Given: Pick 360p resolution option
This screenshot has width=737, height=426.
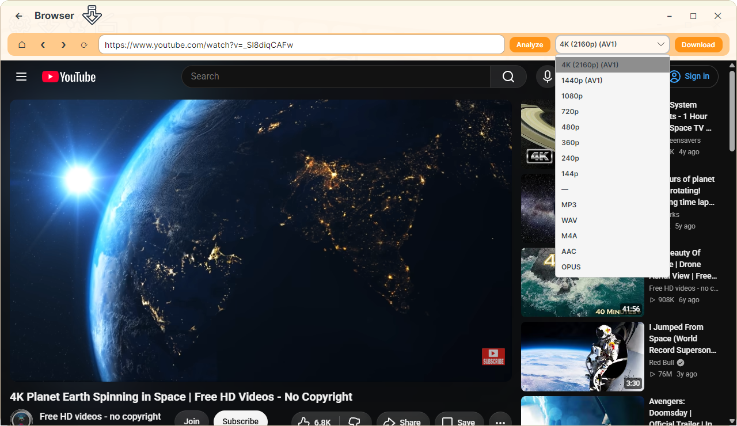Looking at the screenshot, I should (x=613, y=142).
